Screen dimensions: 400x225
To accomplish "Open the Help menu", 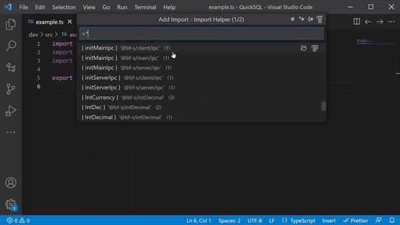I will (x=169, y=7).
